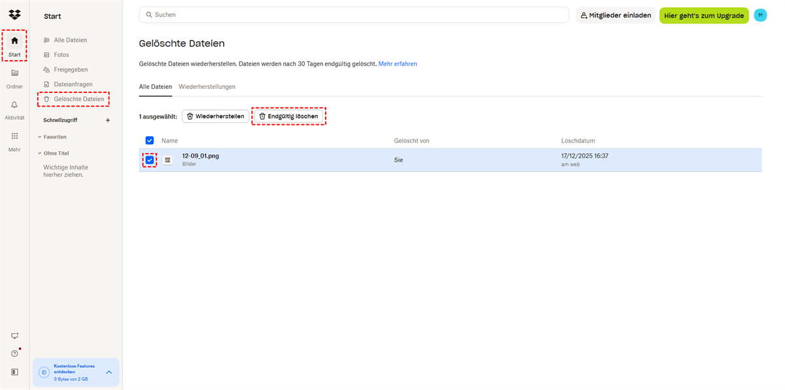785x390 pixels.
Task: Open the Ordner folder icon in sidebar
Action: pos(14,73)
